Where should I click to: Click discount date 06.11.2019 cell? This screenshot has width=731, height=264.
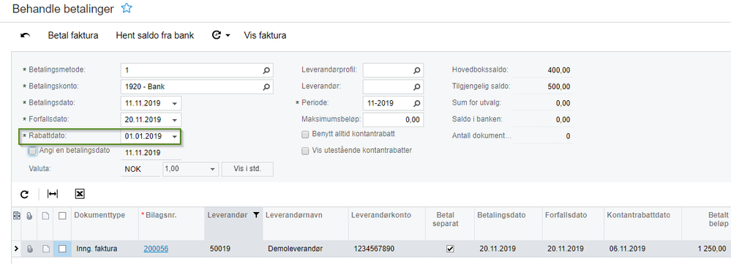[x=627, y=249]
